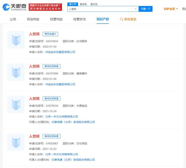Screen dimensions: 186x168
Task: Click application date 2021-12-23 text
Action: [x=50, y=149]
